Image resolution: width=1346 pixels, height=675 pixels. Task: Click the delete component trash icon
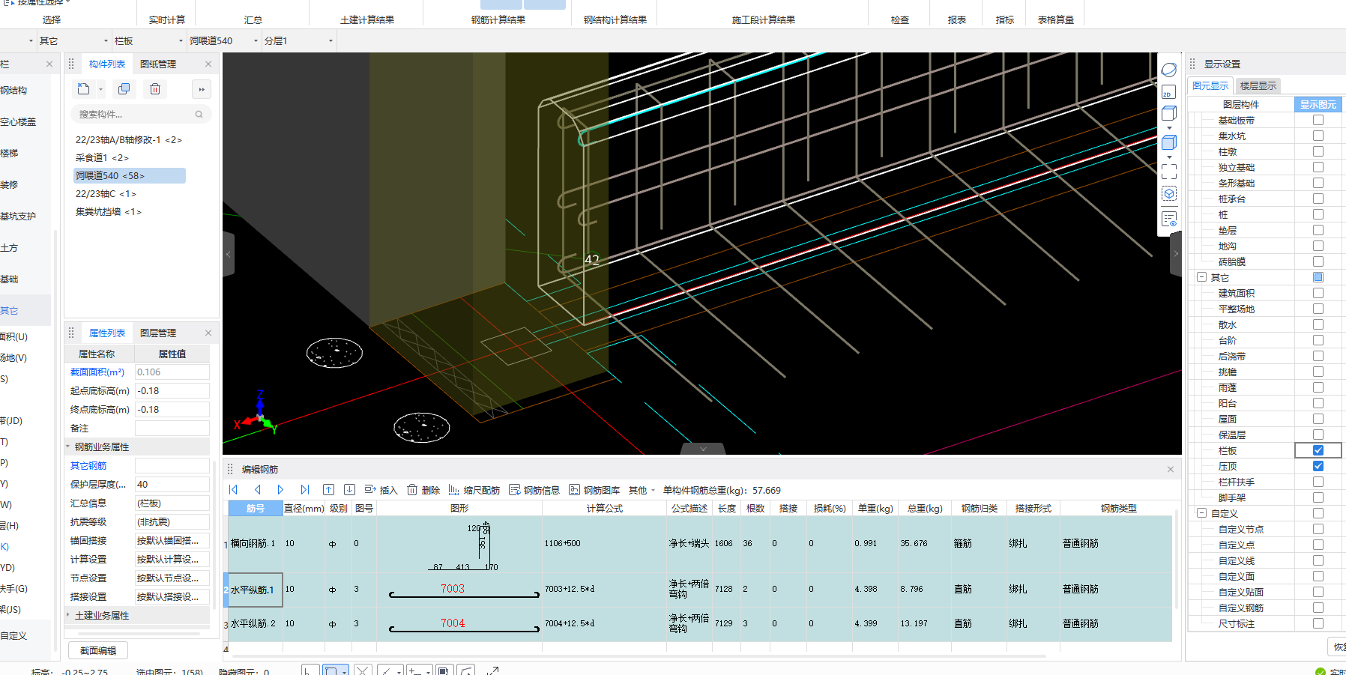point(155,89)
